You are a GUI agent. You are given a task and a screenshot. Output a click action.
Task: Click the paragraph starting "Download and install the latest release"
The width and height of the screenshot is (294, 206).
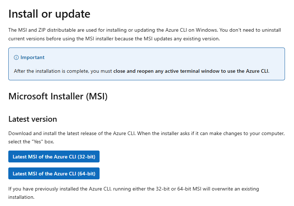pos(146,138)
